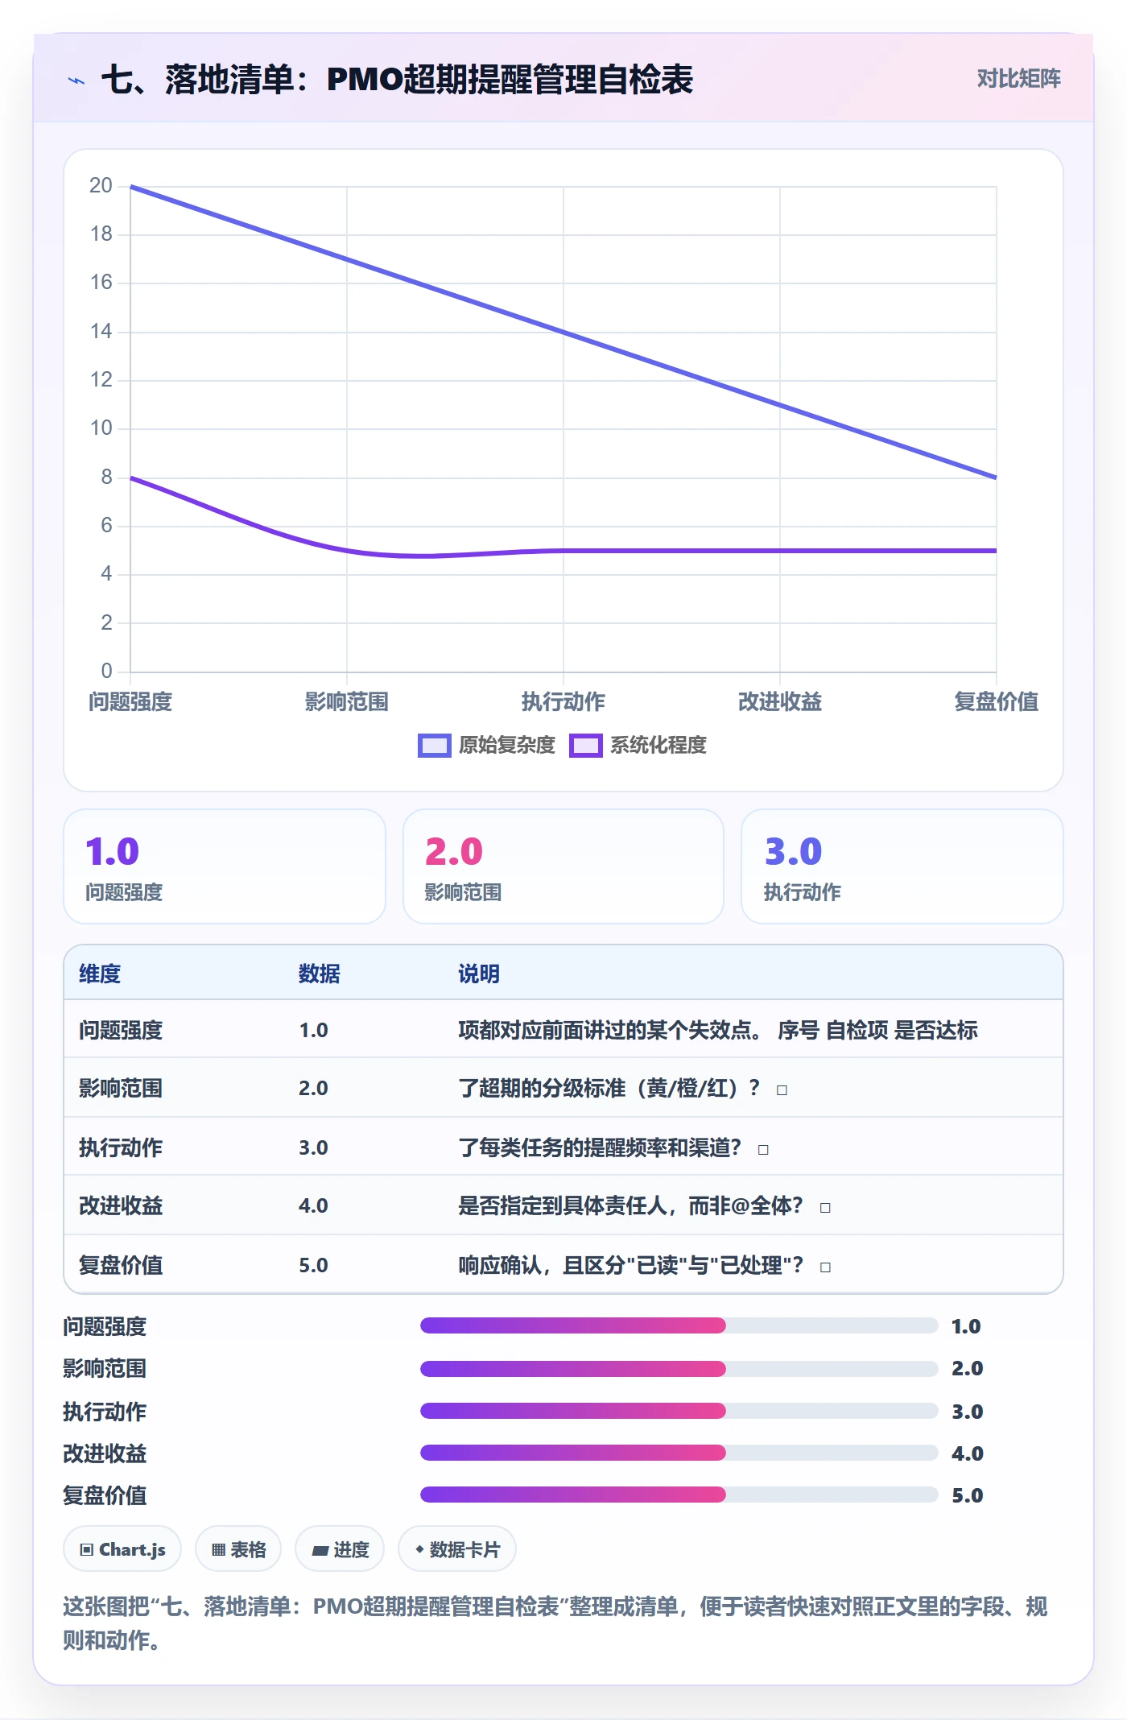Click the Chart.js tag chip
Screen dimensions: 1127x1720
pos(122,1549)
